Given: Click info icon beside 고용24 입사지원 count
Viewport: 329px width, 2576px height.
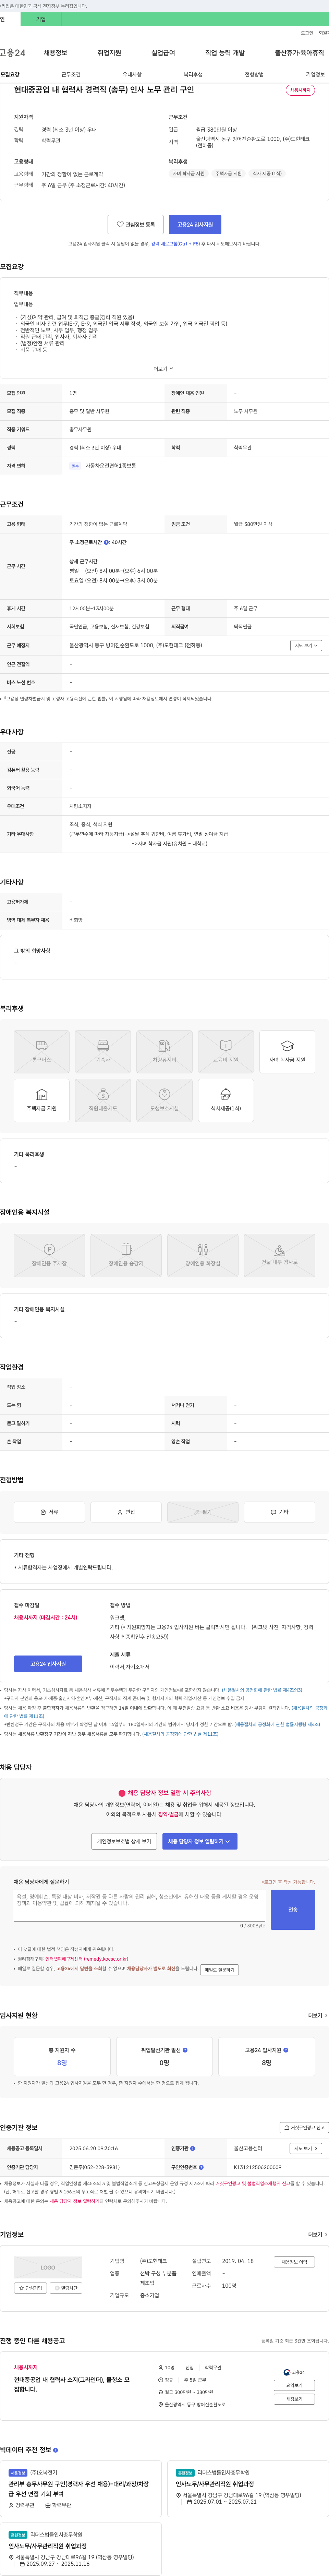Looking at the screenshot, I should [x=286, y=2050].
